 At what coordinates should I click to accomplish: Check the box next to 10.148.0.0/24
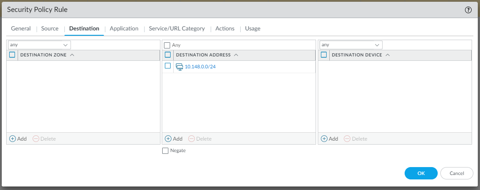[x=167, y=66]
